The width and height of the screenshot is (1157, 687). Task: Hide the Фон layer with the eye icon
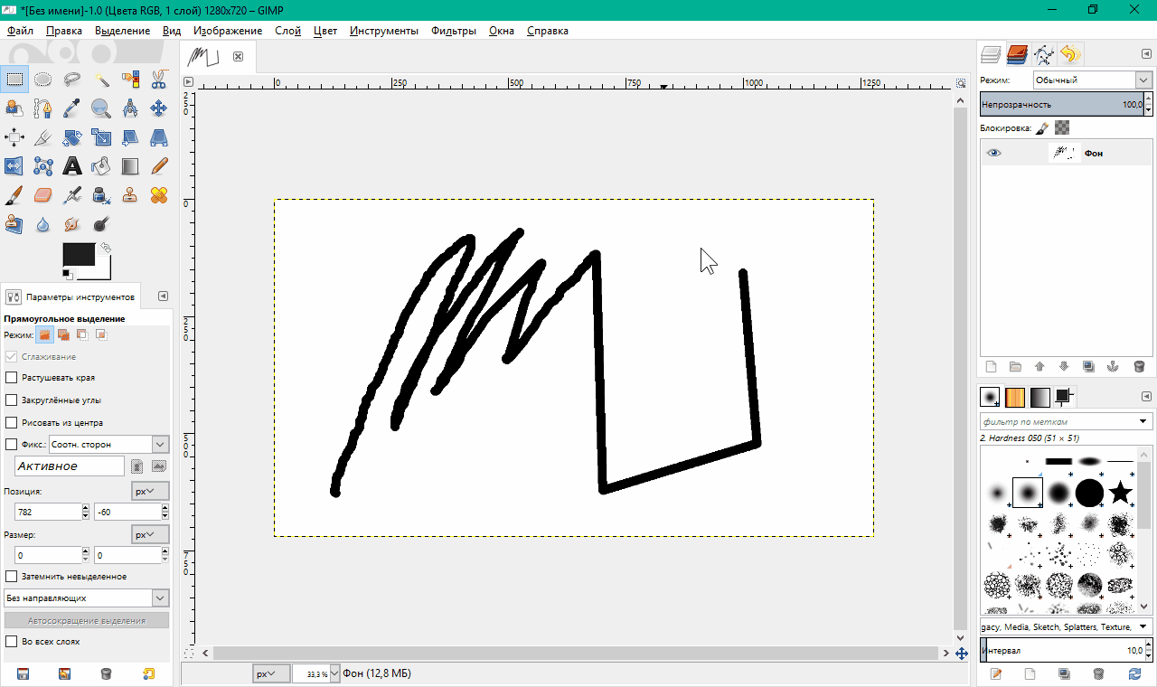click(x=994, y=153)
